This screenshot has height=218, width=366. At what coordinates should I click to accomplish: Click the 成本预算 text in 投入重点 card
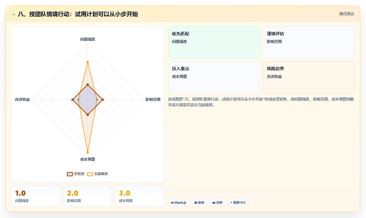click(x=179, y=76)
